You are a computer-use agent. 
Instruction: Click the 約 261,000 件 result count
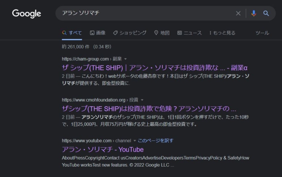75,47
